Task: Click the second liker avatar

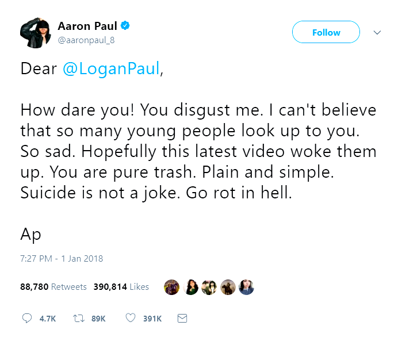Action: pos(190,287)
